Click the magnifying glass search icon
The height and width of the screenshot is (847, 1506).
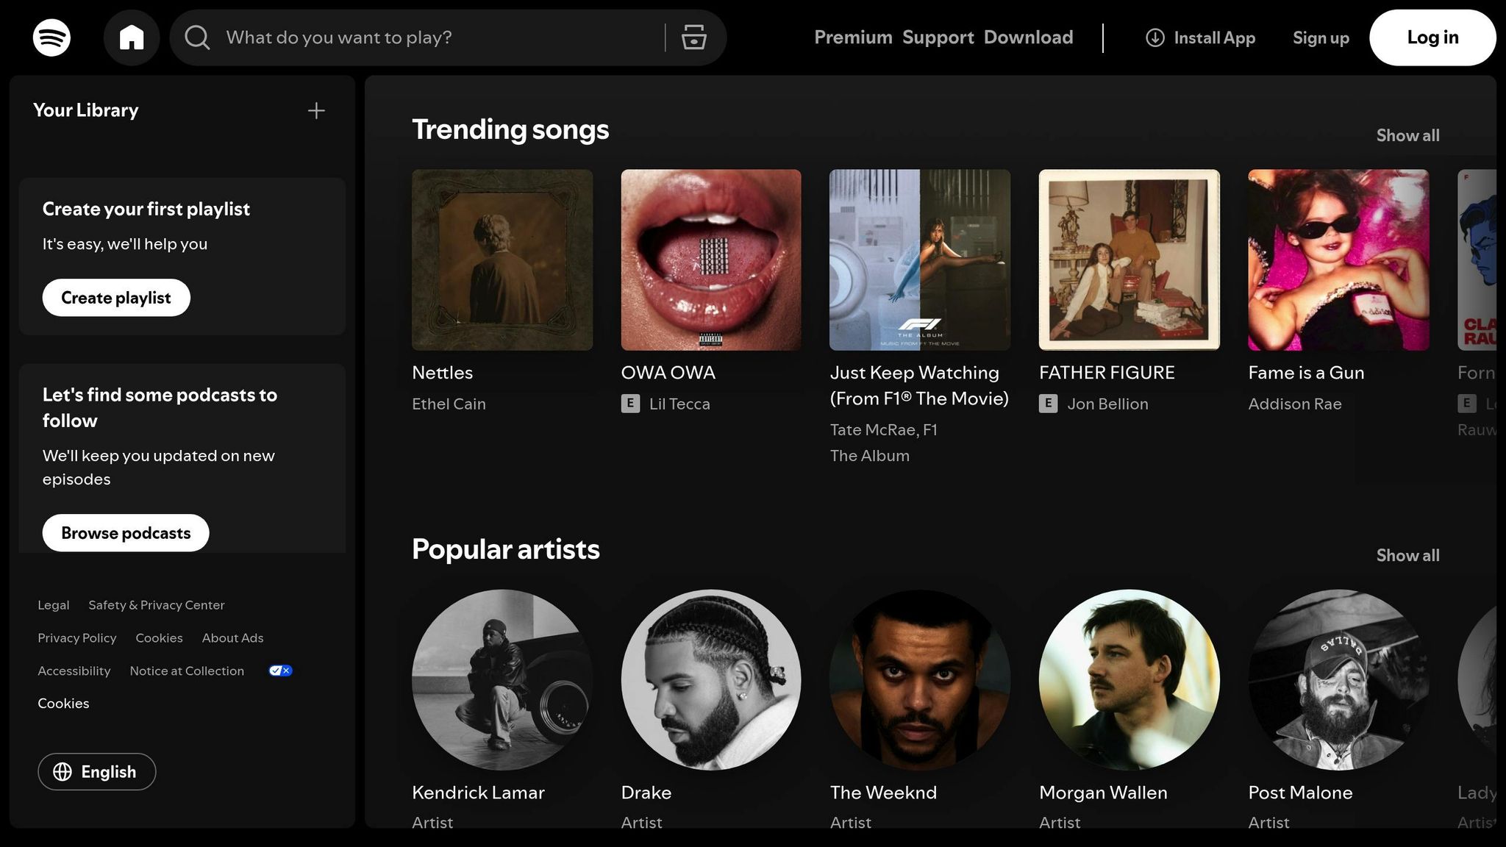click(197, 37)
